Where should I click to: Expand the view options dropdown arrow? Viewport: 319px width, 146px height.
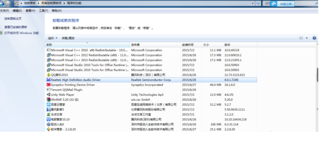(307, 38)
